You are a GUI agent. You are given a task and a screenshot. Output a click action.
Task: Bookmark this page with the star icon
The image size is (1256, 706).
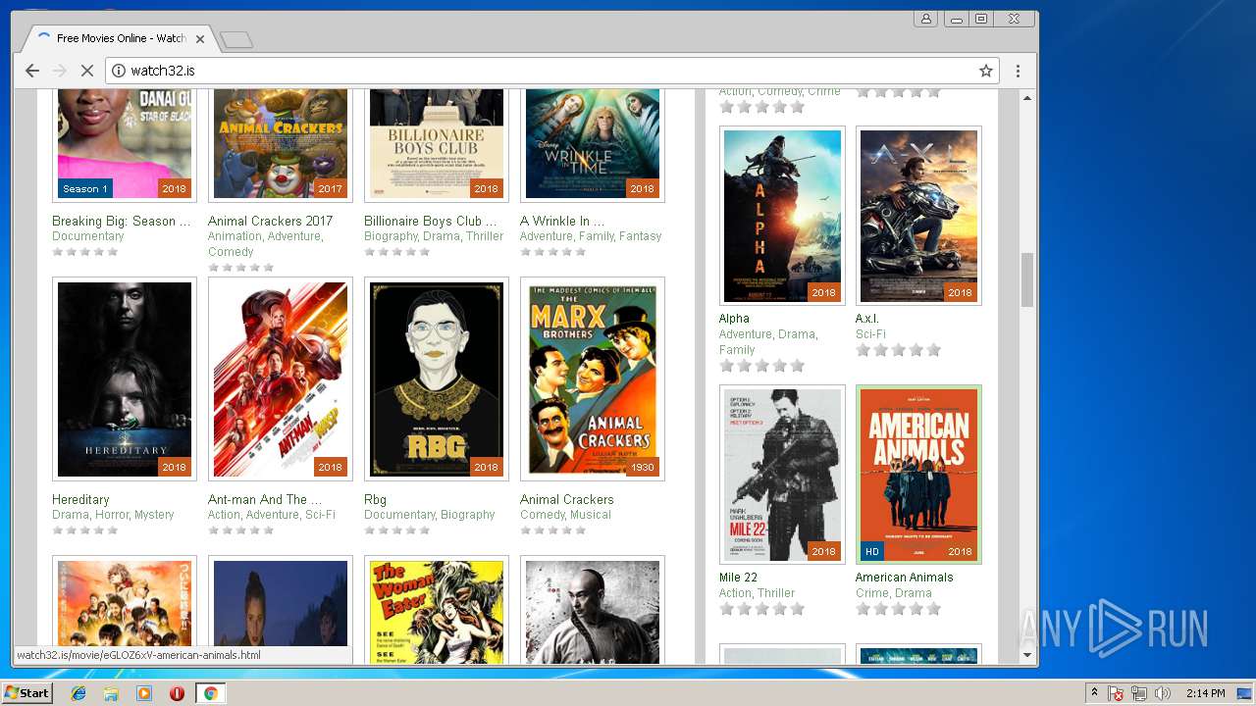[986, 71]
